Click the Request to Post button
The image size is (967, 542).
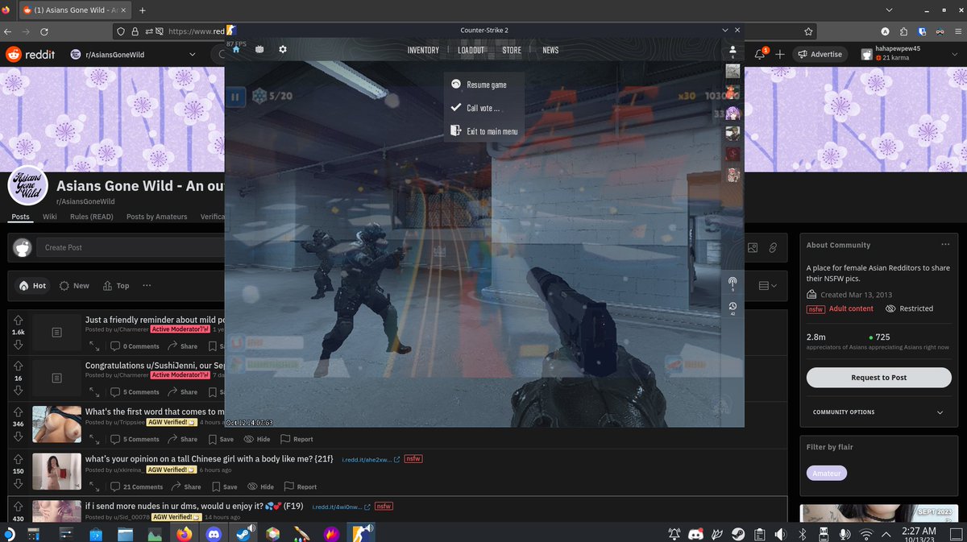tap(878, 378)
